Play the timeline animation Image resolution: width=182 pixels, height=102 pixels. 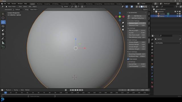click(x=78, y=90)
